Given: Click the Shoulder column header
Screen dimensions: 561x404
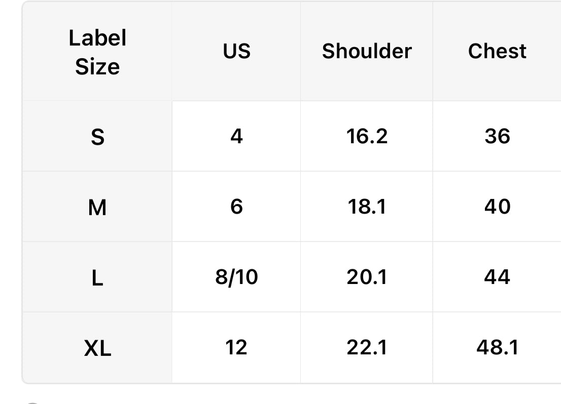Looking at the screenshot, I should (367, 51).
